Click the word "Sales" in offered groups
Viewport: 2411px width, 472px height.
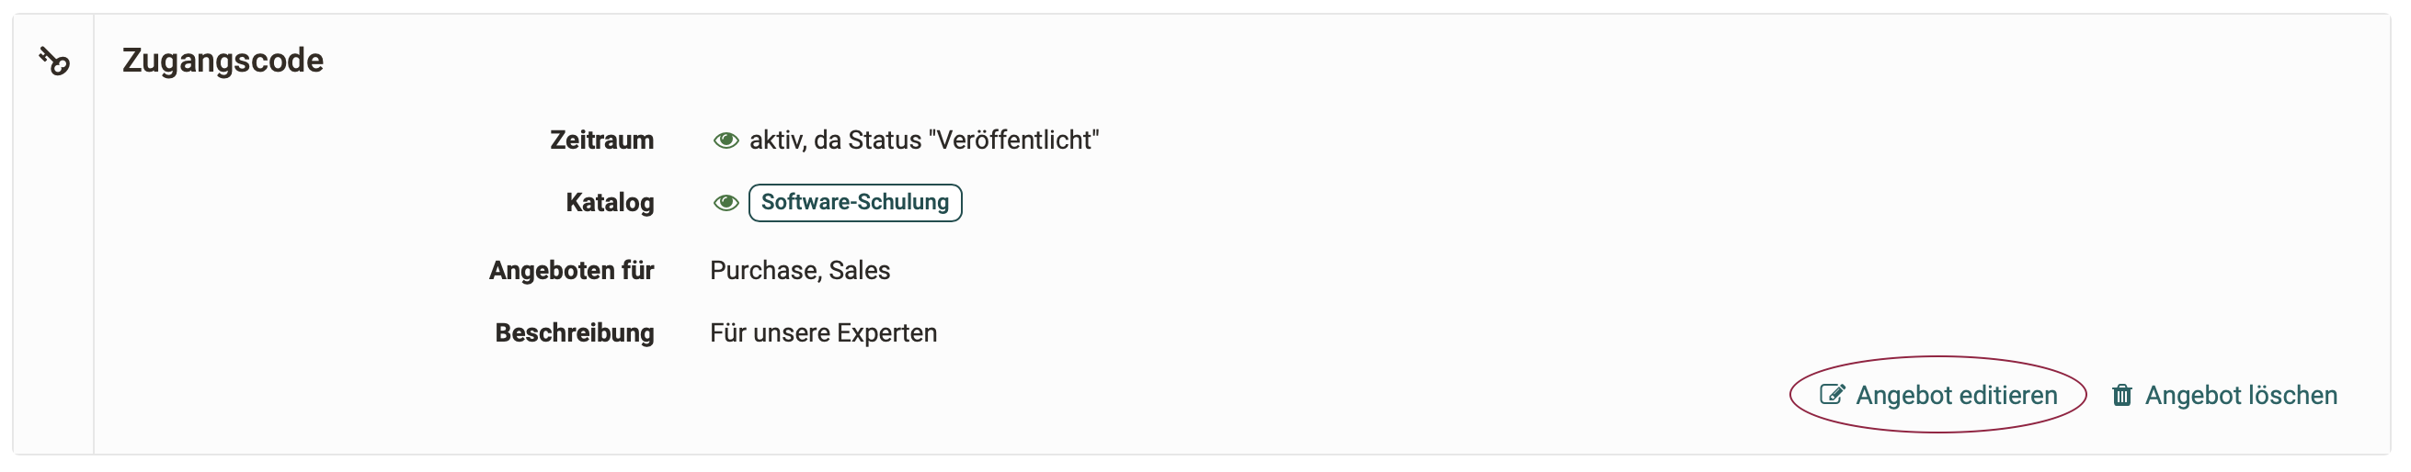tap(859, 271)
